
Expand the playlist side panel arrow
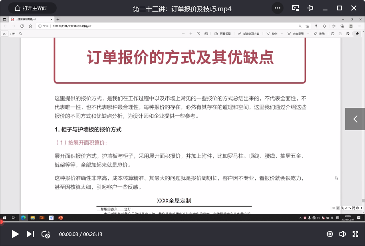click(355, 119)
